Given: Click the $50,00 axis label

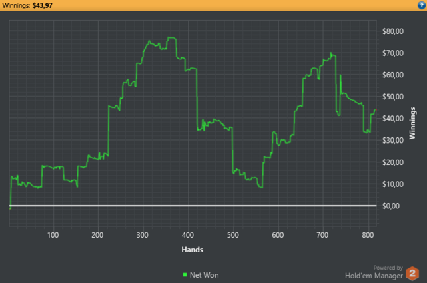Looking at the screenshot, I should 393,97.
